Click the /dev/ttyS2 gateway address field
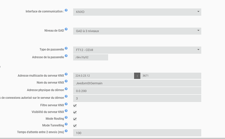Screen dimensions: 225x139 click(91, 57)
